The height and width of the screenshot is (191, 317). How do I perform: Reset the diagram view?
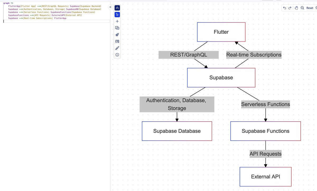[310, 8]
